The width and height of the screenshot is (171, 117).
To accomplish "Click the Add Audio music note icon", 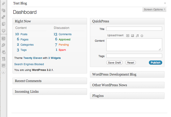I will tap(137, 36).
